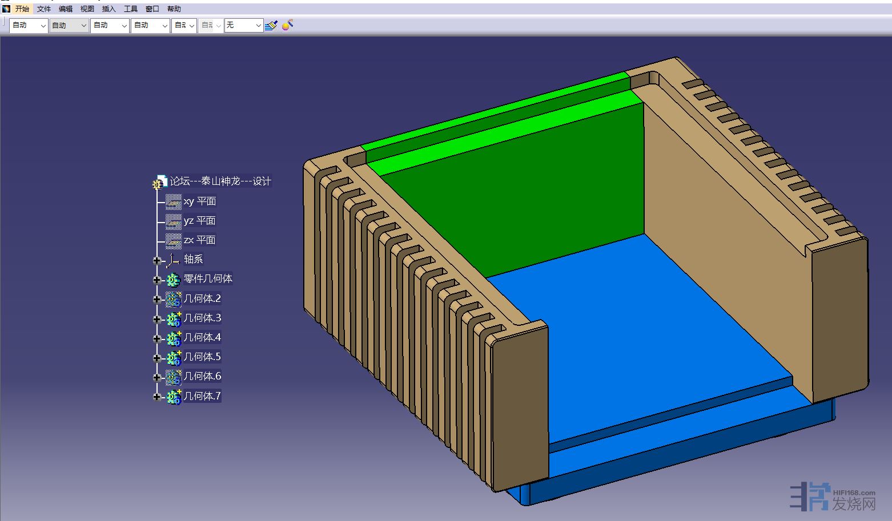Image resolution: width=892 pixels, height=521 pixels.
Task: Select the xy 平面 plane icon
Action: pos(174,201)
